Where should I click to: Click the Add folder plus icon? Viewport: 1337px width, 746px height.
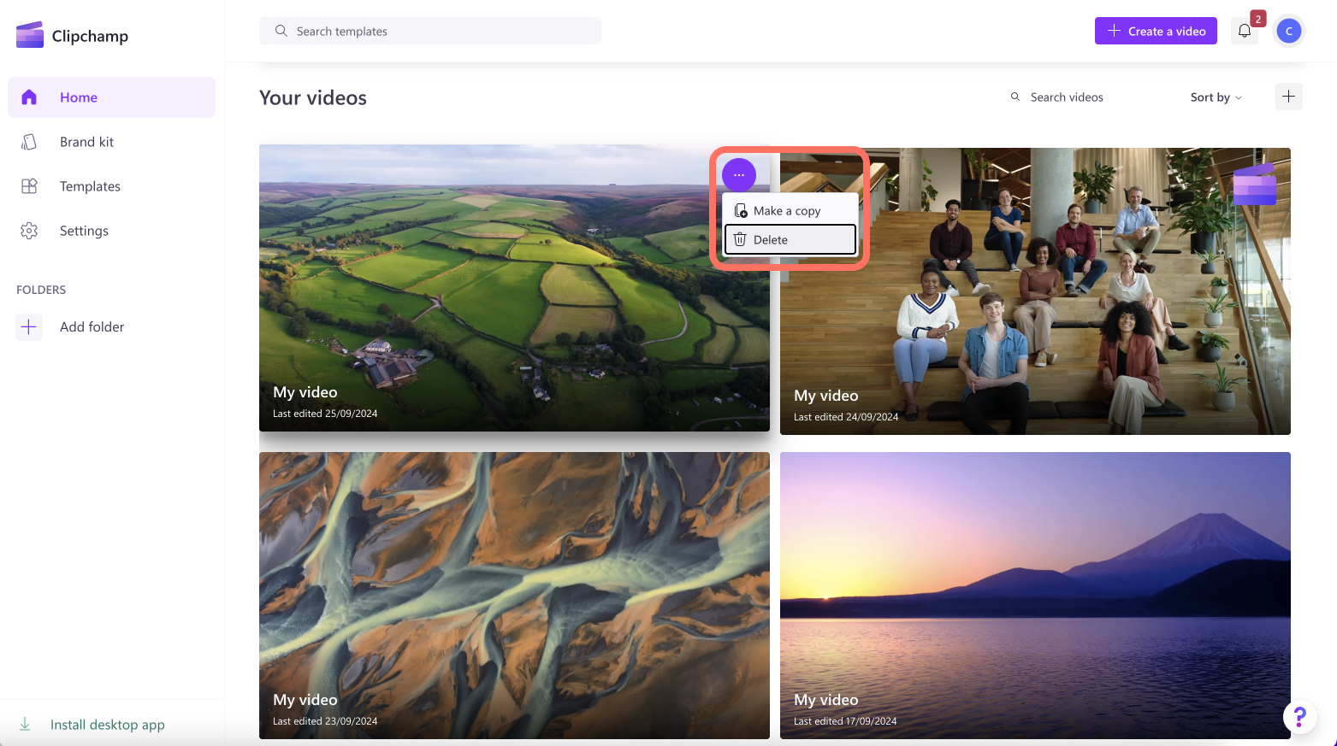point(29,326)
